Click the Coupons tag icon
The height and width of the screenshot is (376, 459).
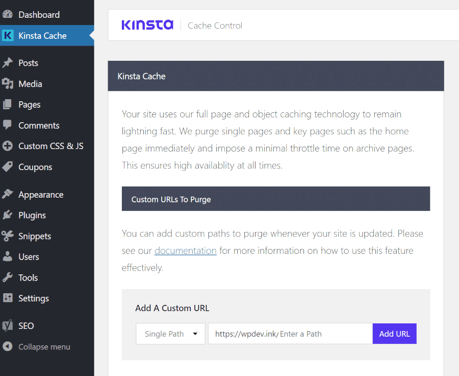[x=8, y=167]
